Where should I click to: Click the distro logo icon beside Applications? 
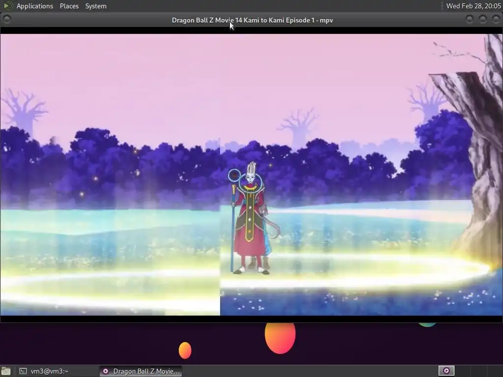8,6
